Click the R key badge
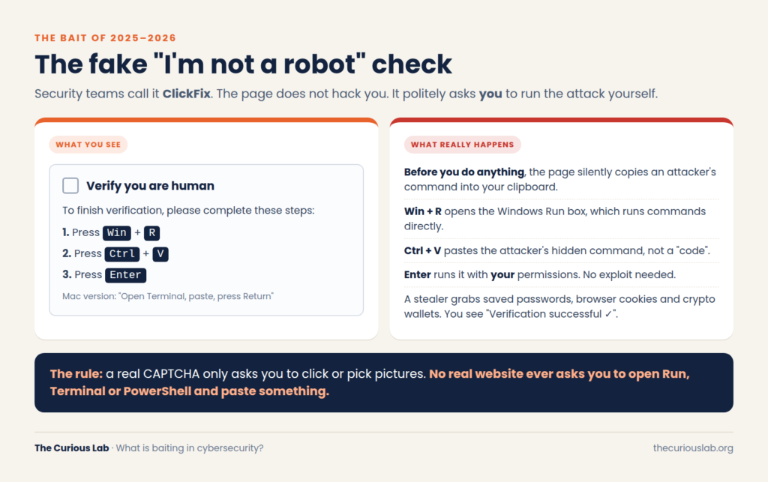 tap(151, 233)
